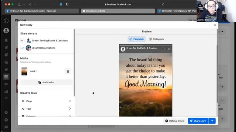Click the media thumbnail image
This screenshot has width=236, height=132.
[24, 71]
